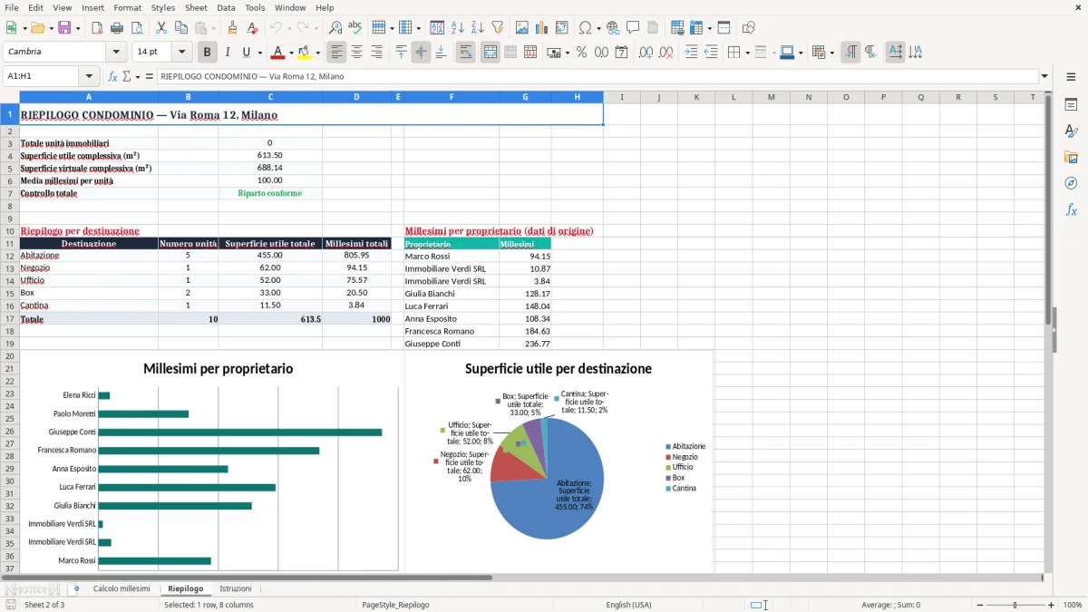Open background color palette dropdown arrow
This screenshot has height=612, width=1088.
[317, 53]
